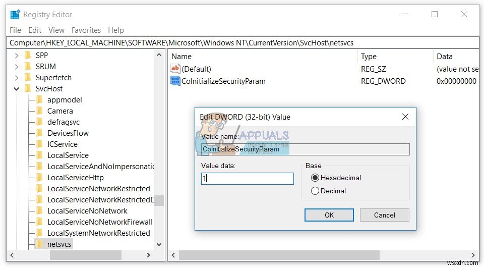The image size is (484, 268).
Task: Select the CoInitializeSecurityParam value name
Action: 223,81
